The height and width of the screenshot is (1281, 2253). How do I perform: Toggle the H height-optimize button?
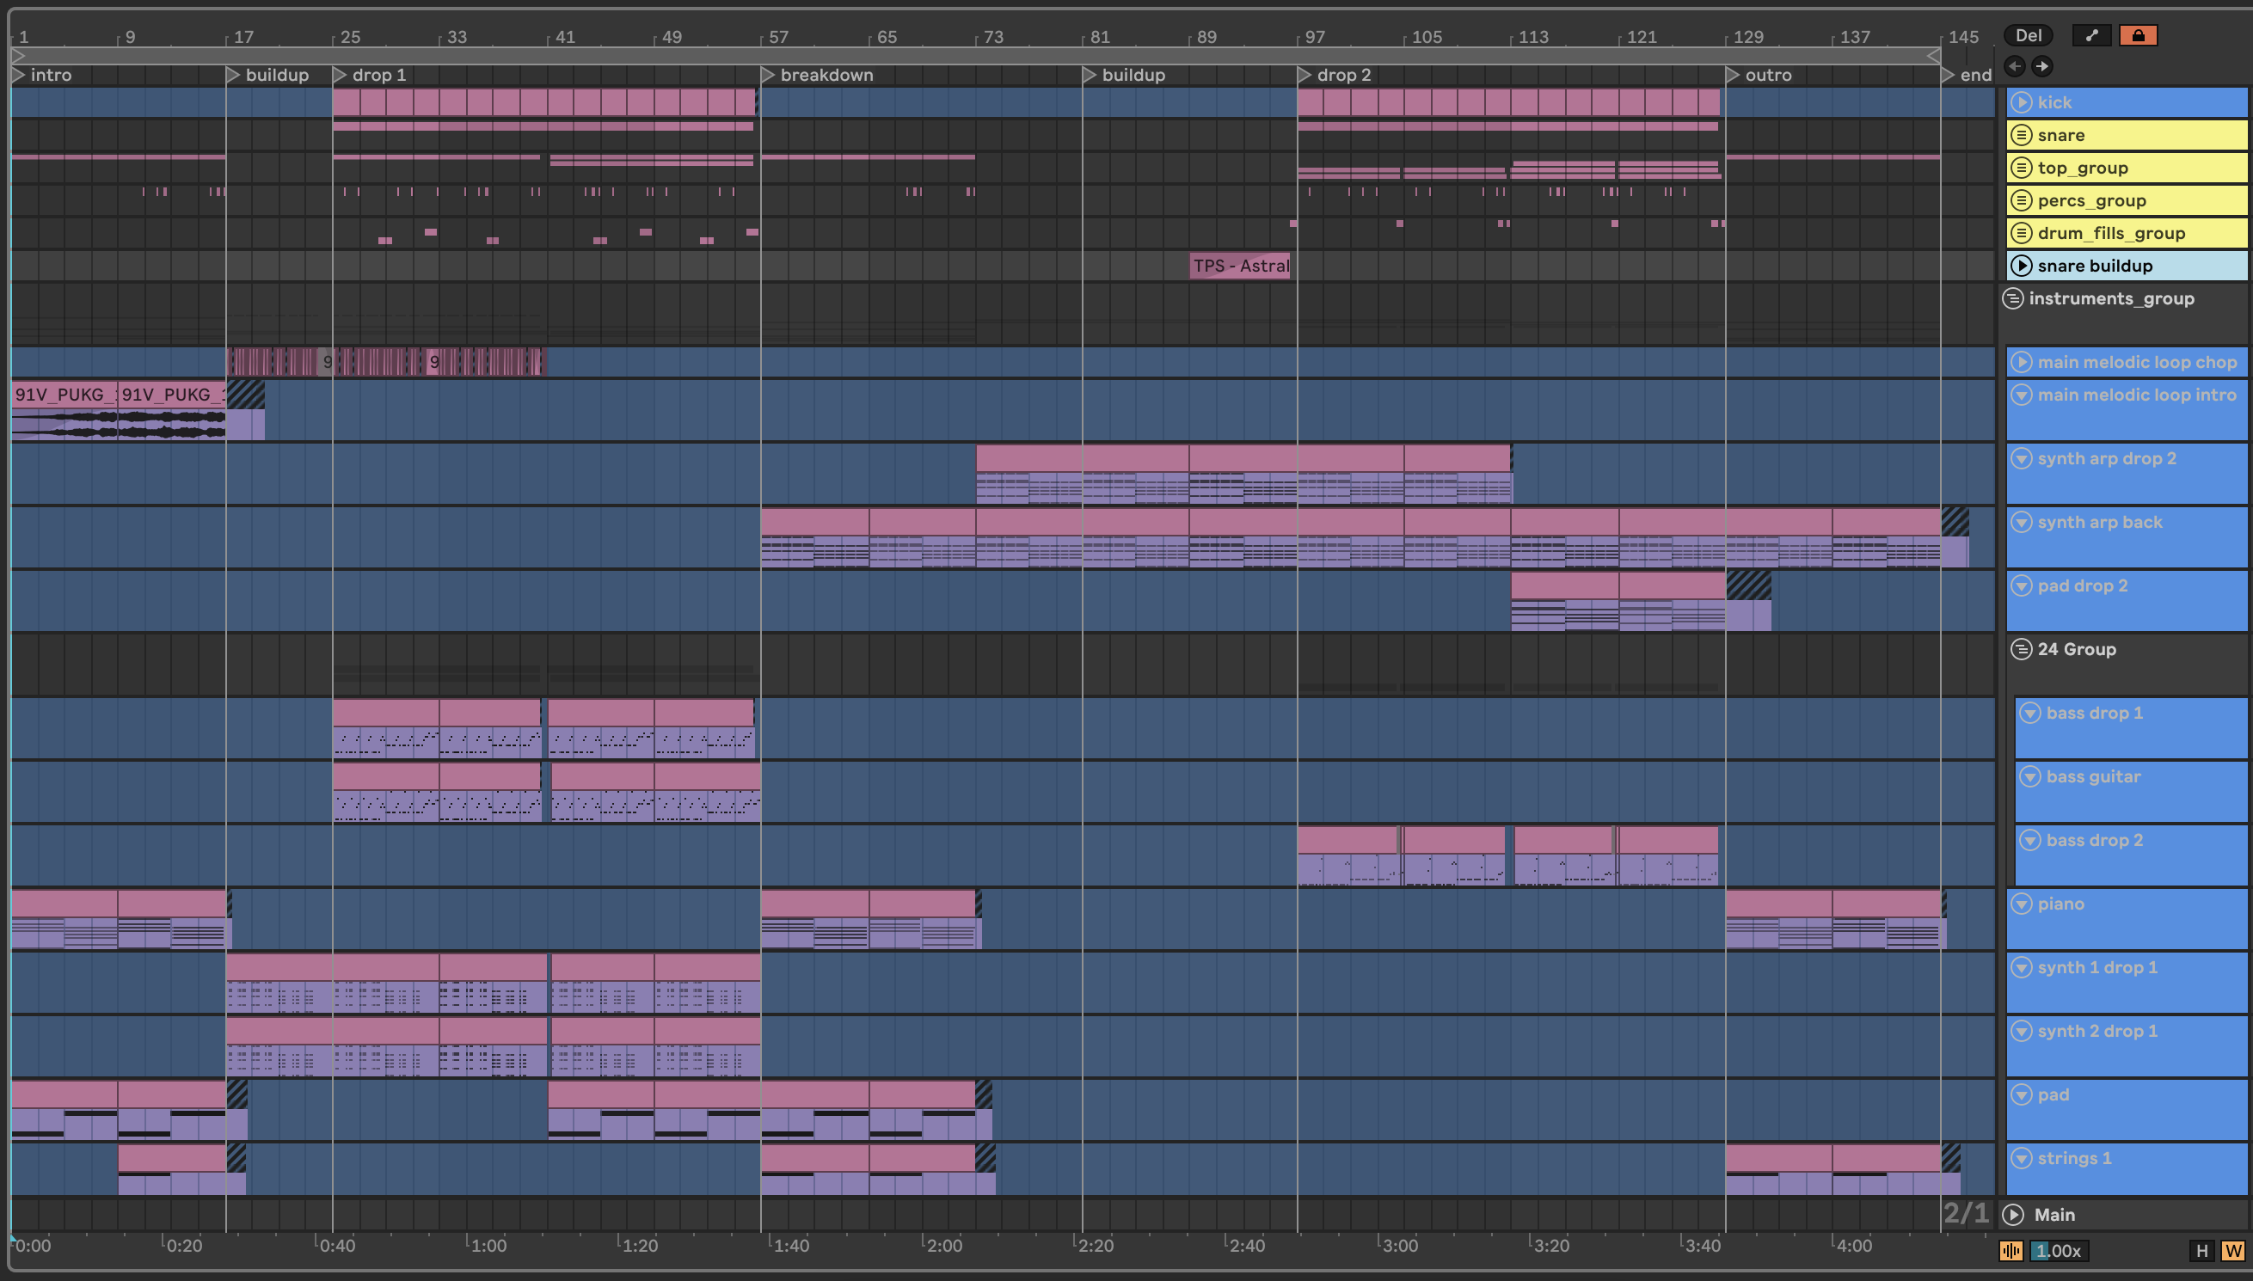pos(2202,1250)
